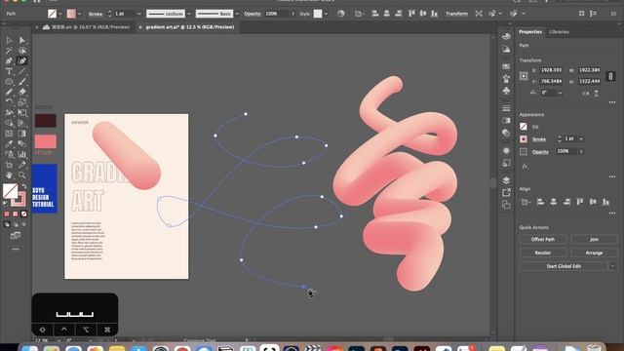
Task: Toggle constrain width and height proportions
Action: pos(610,76)
